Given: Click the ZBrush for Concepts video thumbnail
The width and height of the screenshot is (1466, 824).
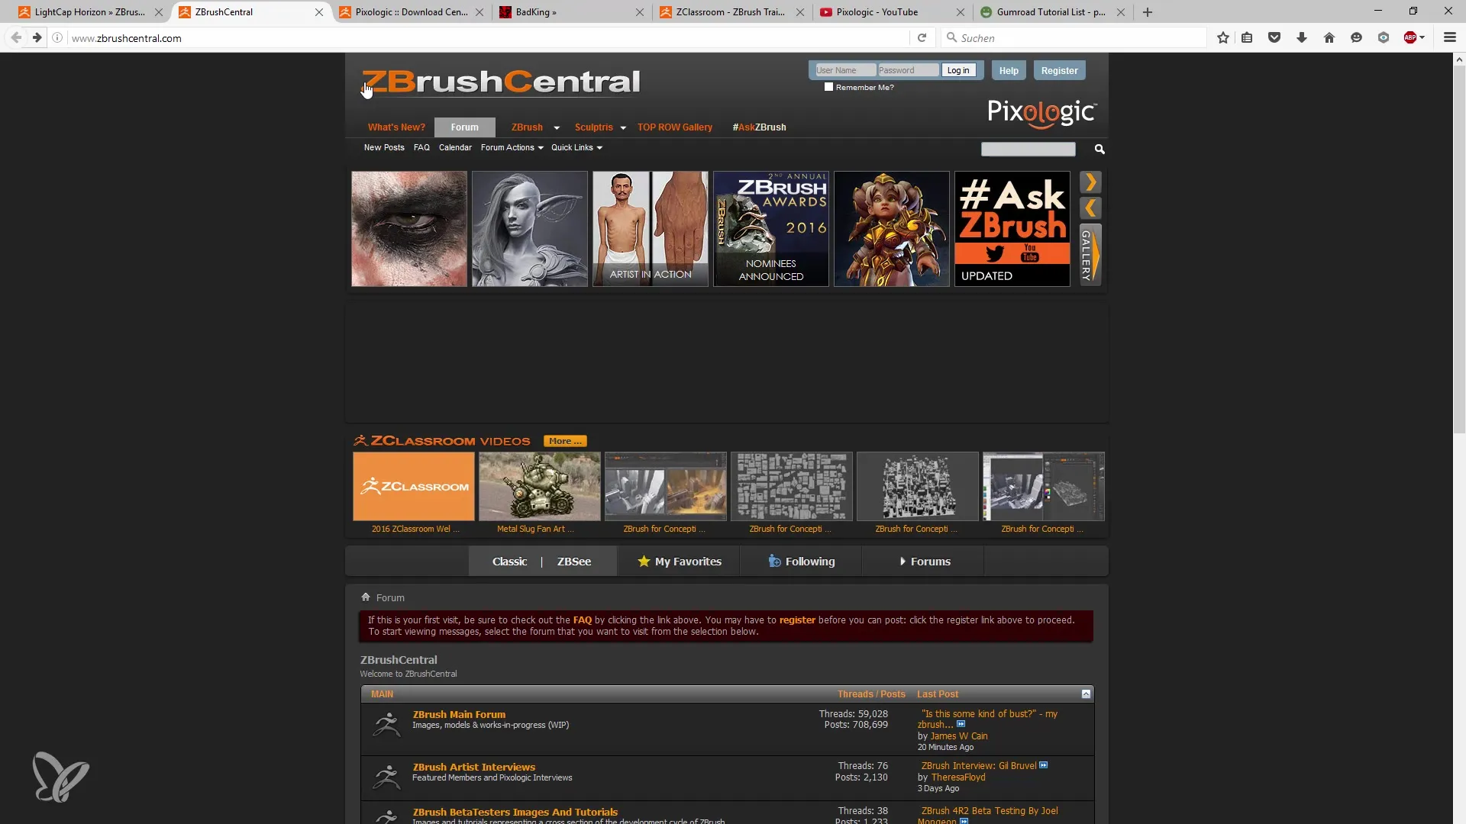Looking at the screenshot, I should [x=664, y=486].
